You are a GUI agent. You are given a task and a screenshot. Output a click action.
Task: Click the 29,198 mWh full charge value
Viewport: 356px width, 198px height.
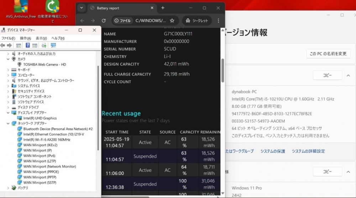(x=177, y=74)
